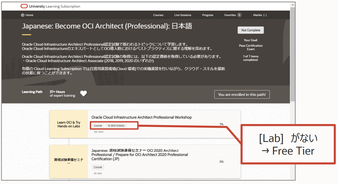
Task: Click the Favorites count badge showing 5
Action: point(239,15)
